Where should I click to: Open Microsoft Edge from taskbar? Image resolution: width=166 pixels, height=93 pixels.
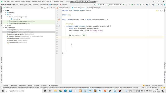(65, 91)
